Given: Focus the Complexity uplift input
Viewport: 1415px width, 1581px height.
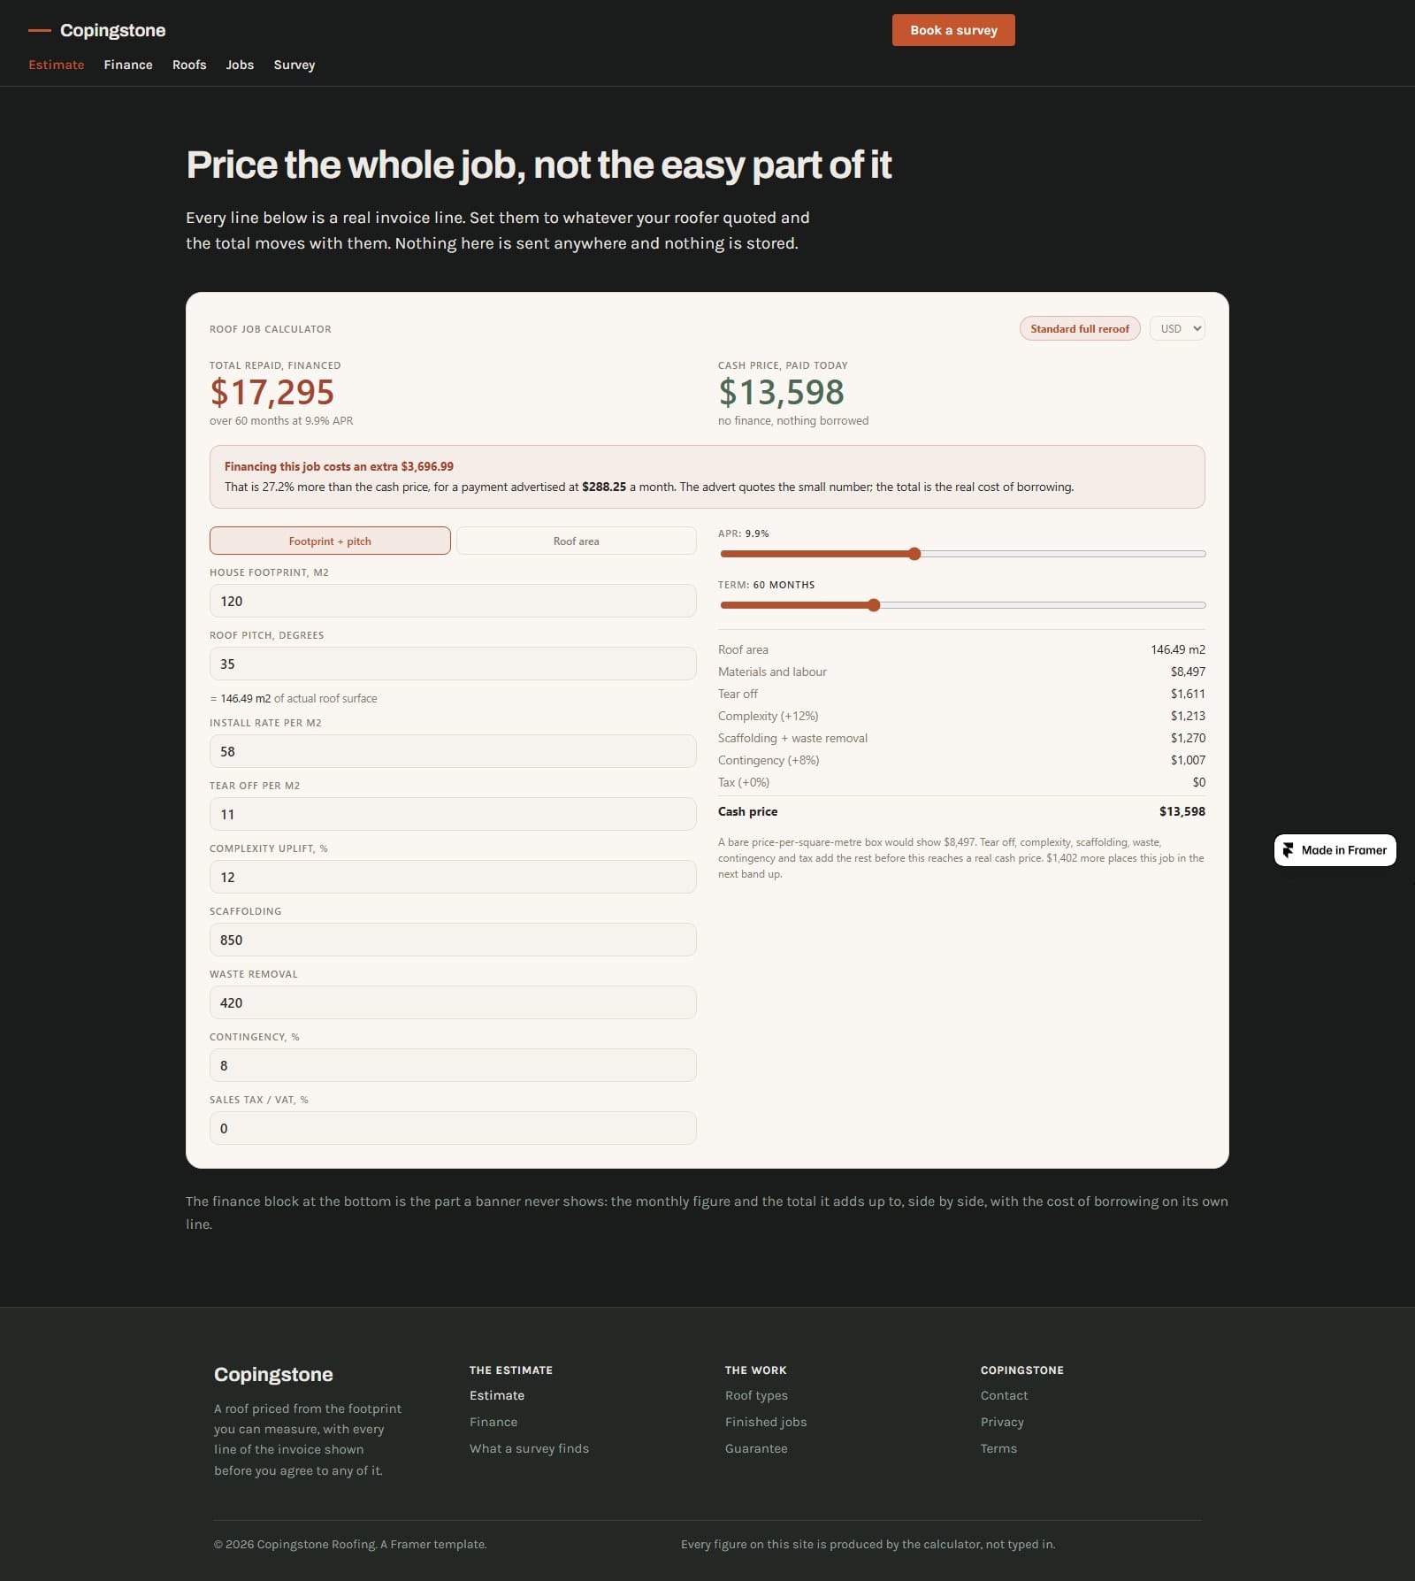Looking at the screenshot, I should (453, 877).
